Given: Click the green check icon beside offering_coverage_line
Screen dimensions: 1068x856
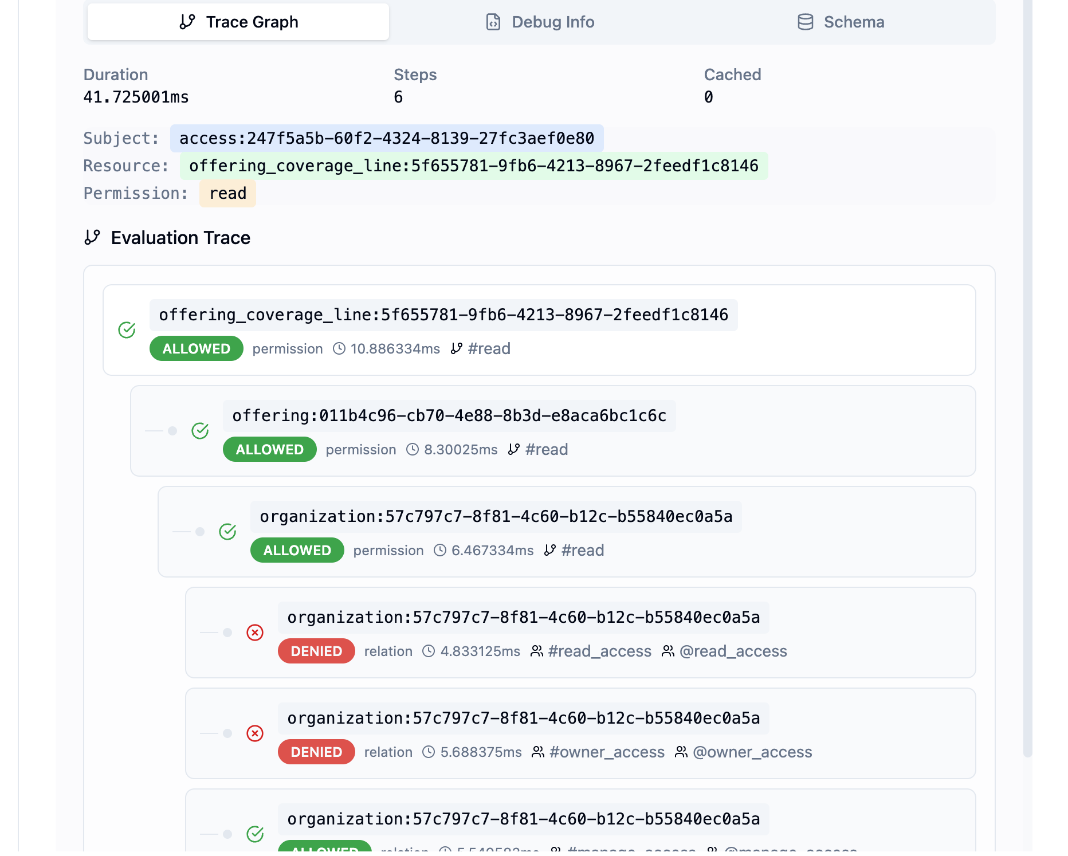Looking at the screenshot, I should click(127, 330).
